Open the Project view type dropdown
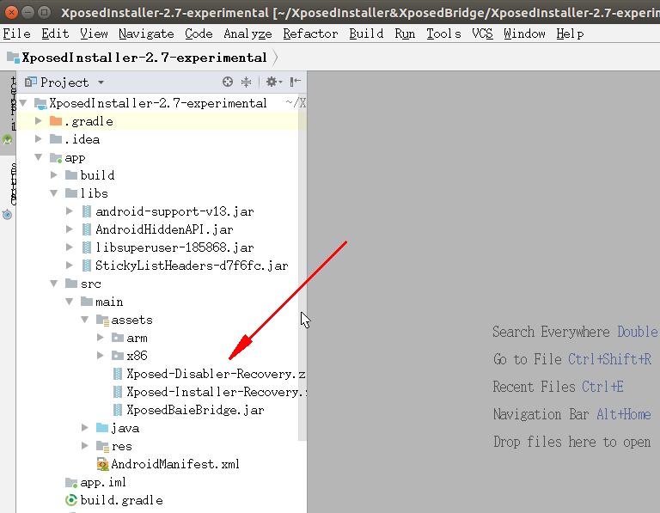 tap(101, 82)
